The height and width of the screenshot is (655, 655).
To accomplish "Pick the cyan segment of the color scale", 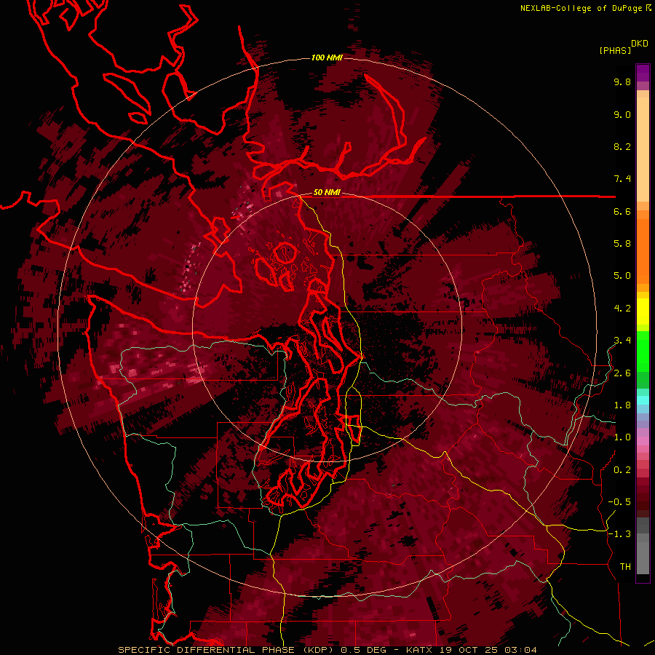I will [x=643, y=400].
